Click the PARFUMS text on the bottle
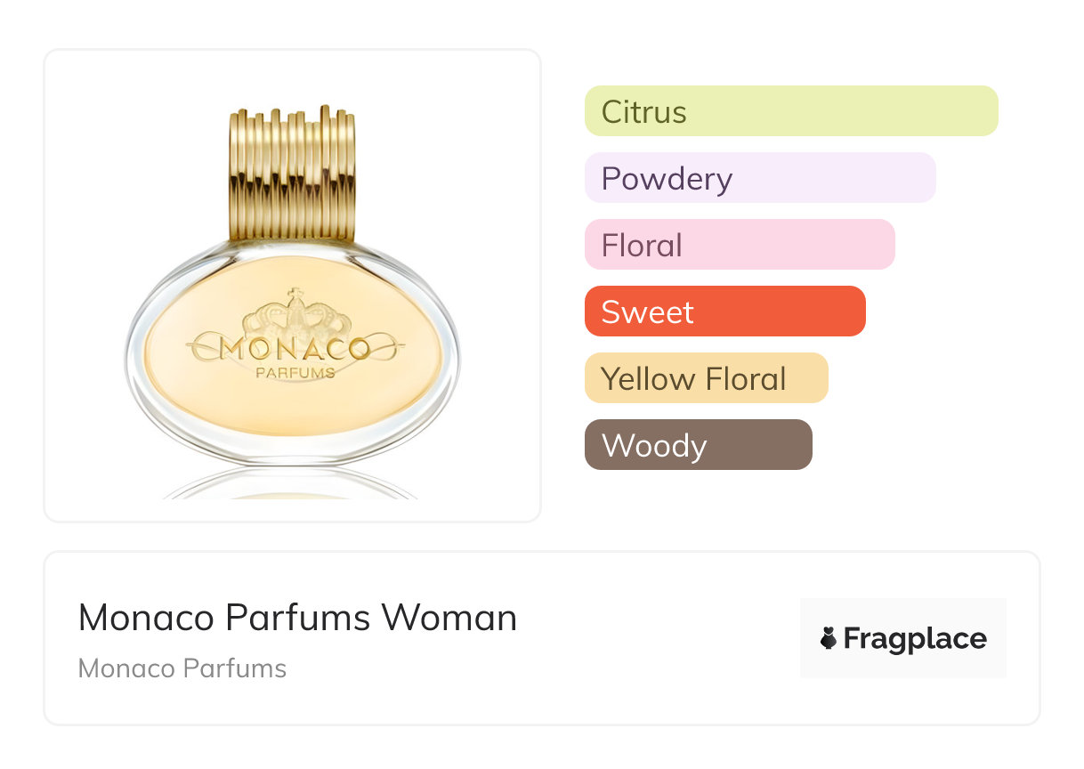This screenshot has height=769, width=1084. [x=295, y=373]
